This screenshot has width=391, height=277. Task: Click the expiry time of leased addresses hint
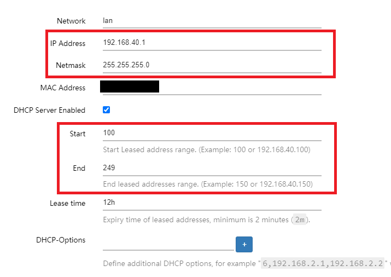(196, 220)
